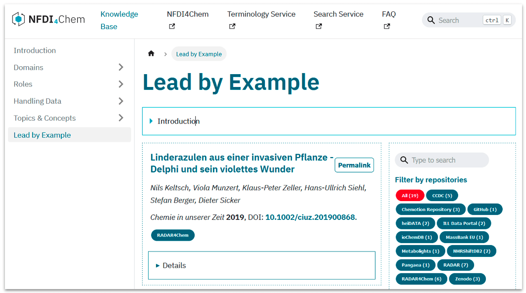526x293 pixels.
Task: Expand Handling Data chevron
Action: [x=121, y=101]
